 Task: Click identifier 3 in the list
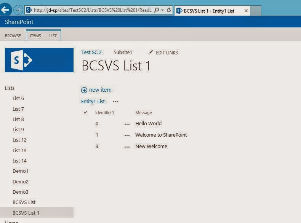(x=97, y=147)
